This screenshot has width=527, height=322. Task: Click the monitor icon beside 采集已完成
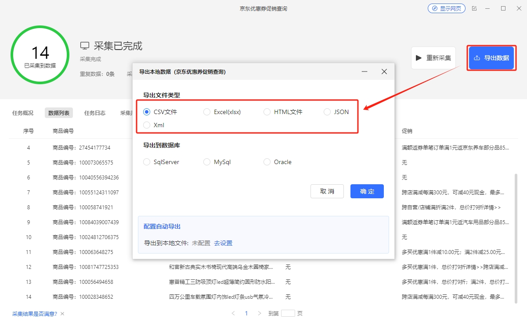pyautogui.click(x=85, y=46)
